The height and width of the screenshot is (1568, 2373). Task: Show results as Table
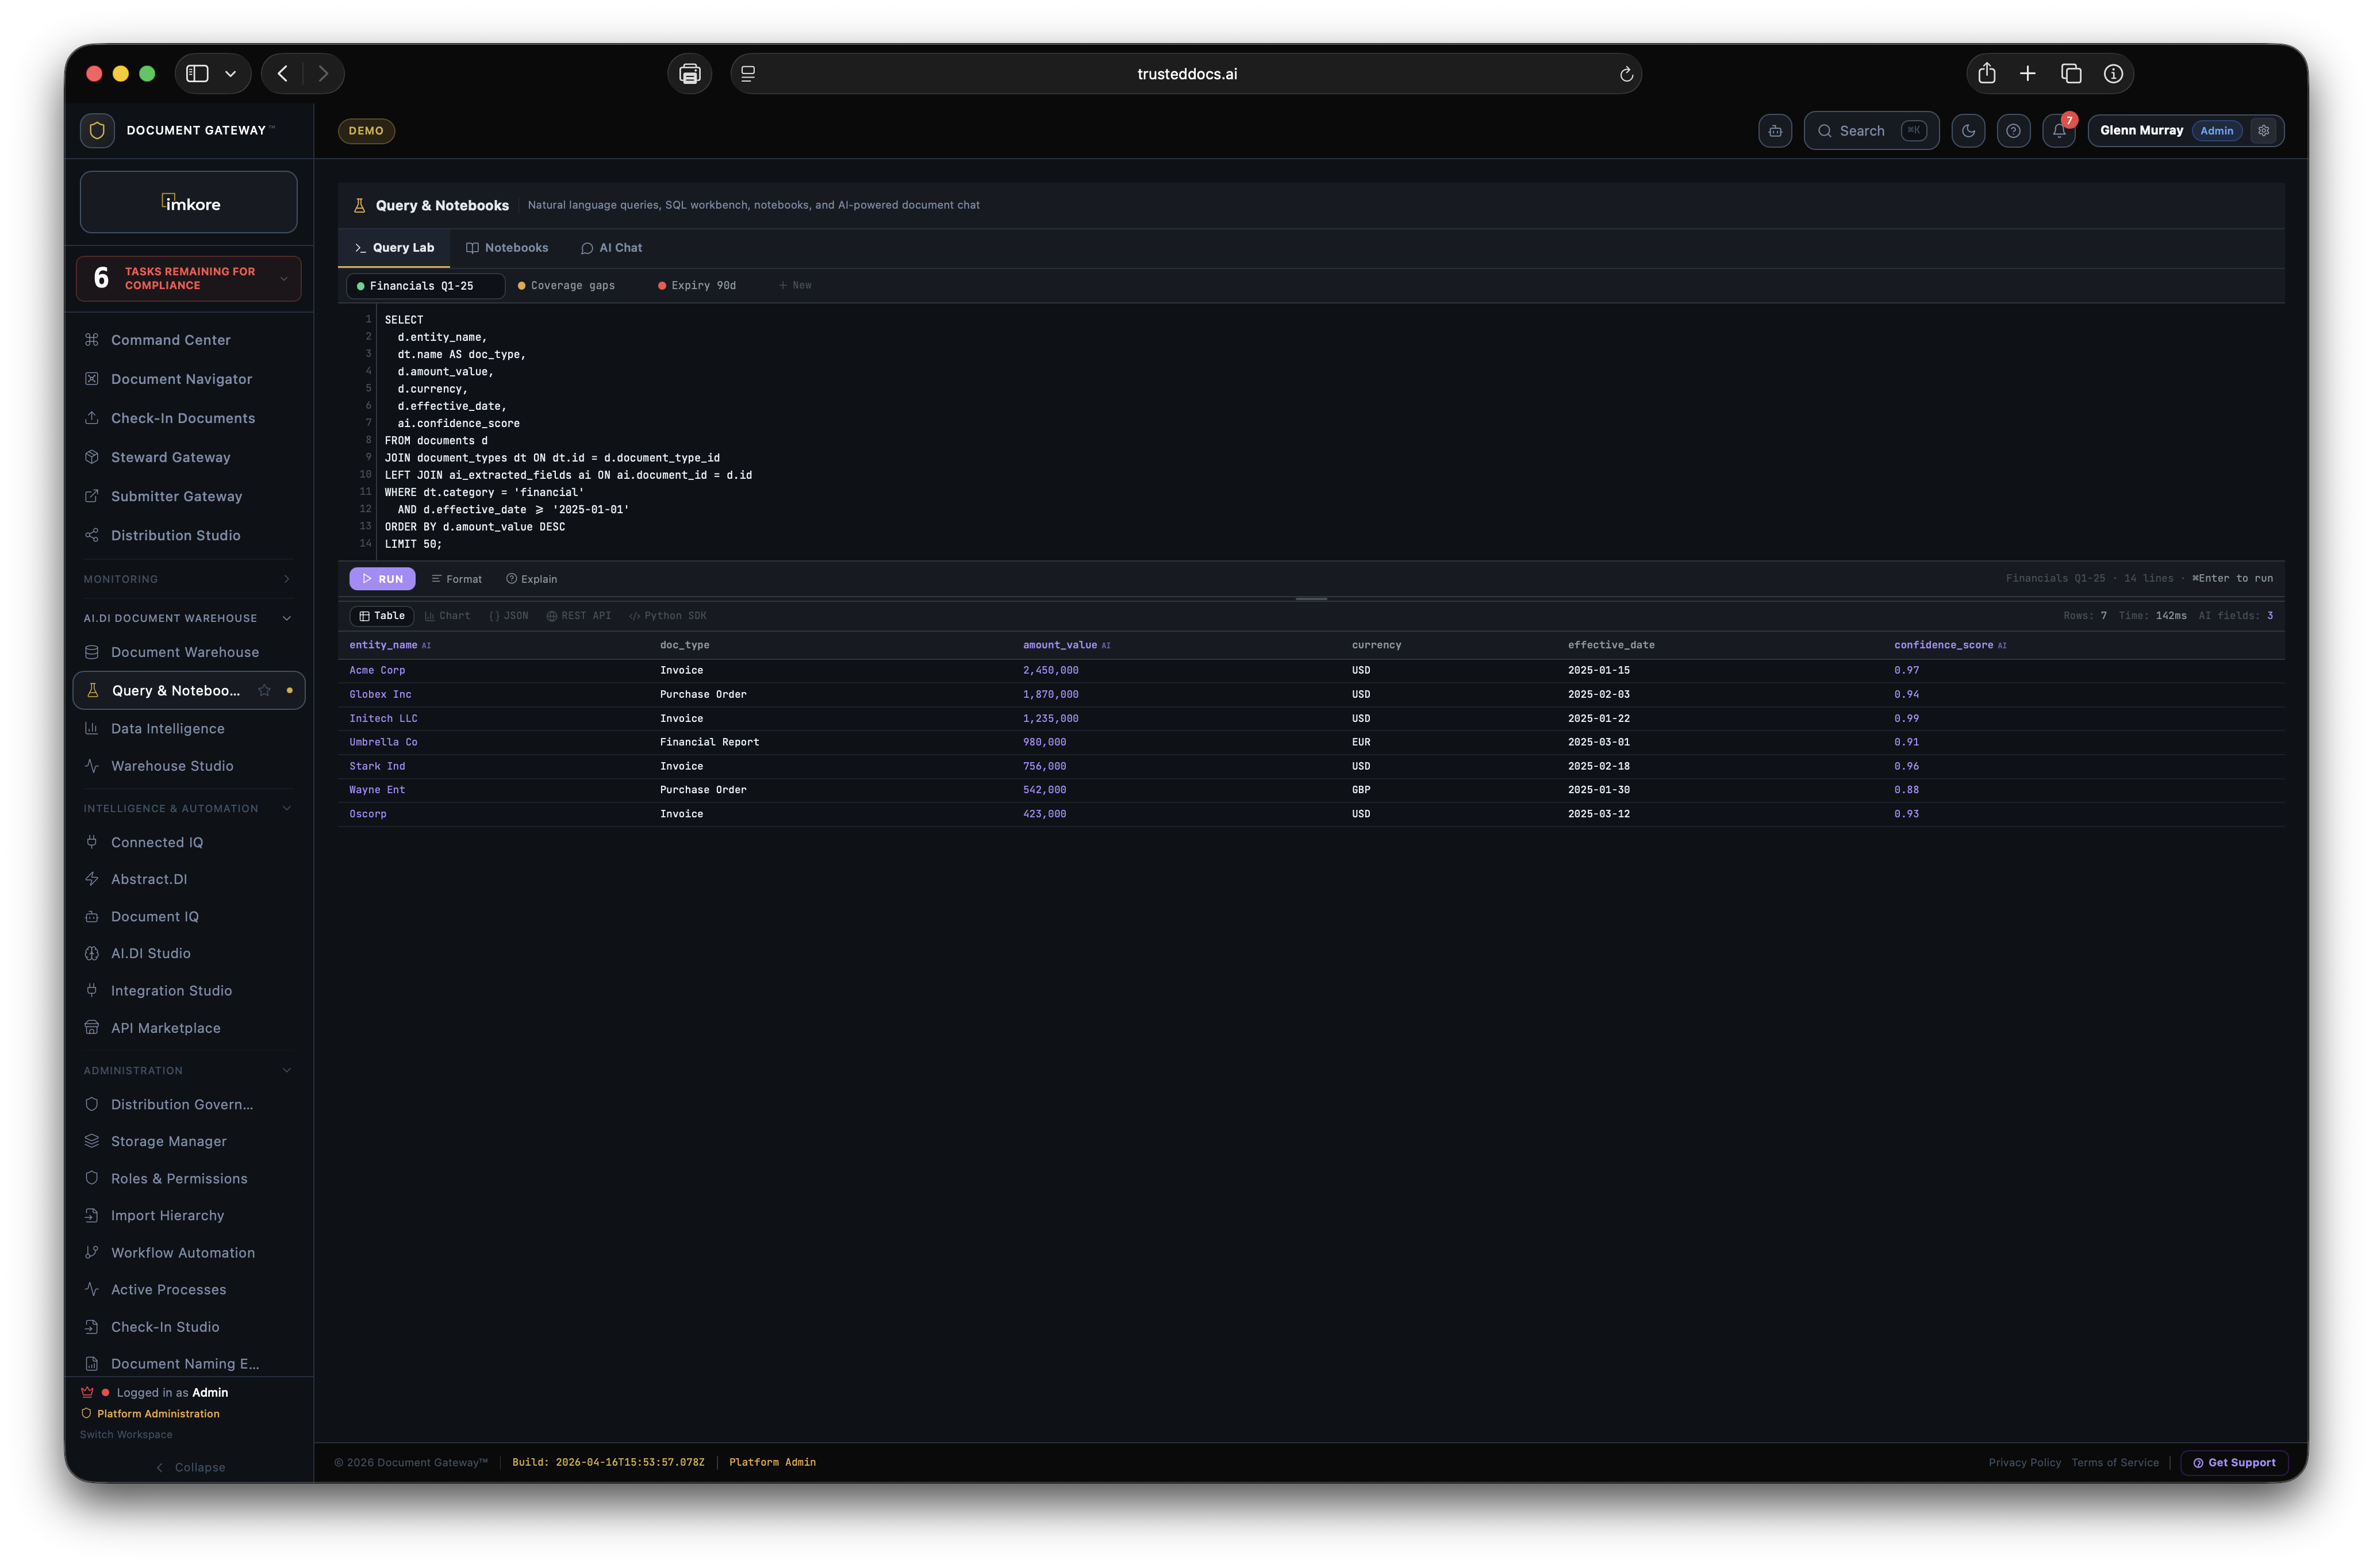382,616
